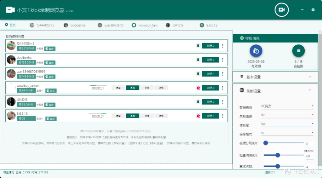Click avatar of dodibekha in task list
Viewport: 322px width, 178px height.
pos(11,60)
